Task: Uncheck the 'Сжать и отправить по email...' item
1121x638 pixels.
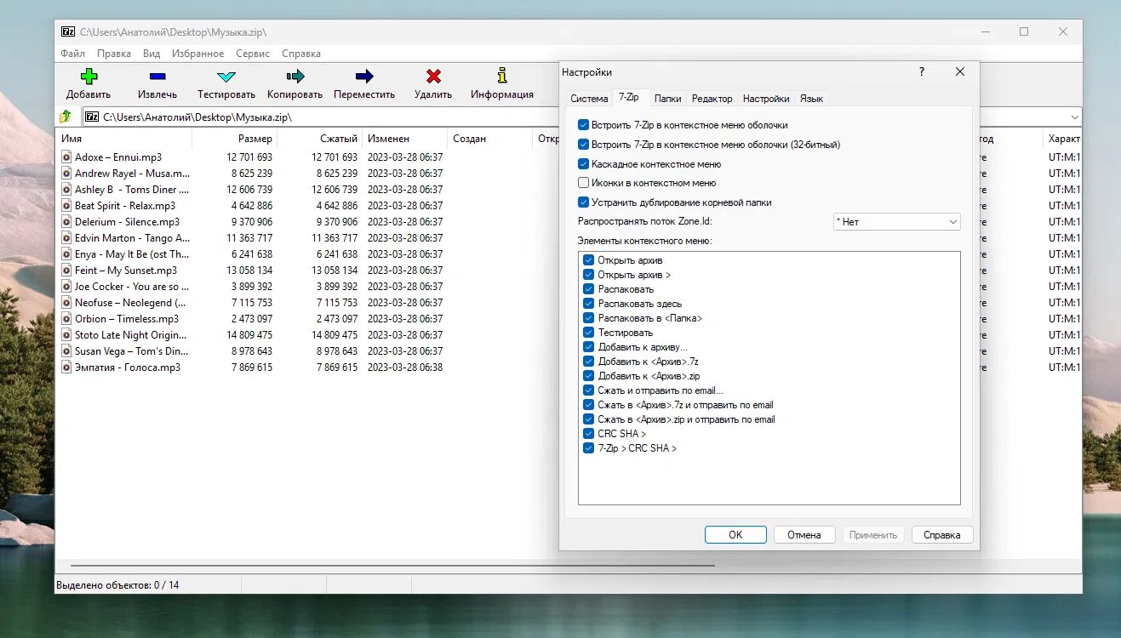Action: tap(588, 390)
